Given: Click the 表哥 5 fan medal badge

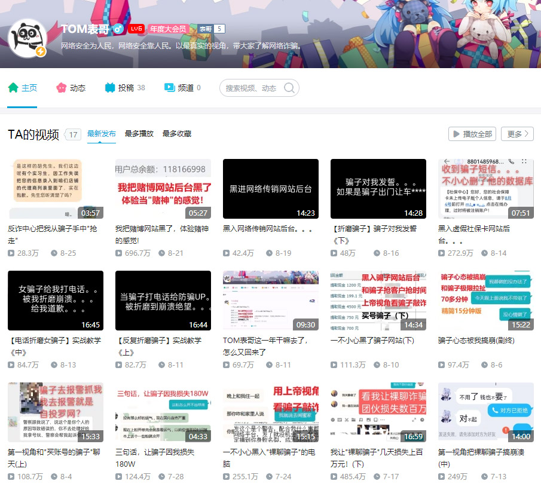Looking at the screenshot, I should (x=211, y=29).
